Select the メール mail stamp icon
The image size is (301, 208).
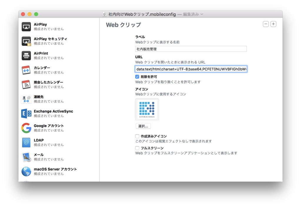pos(26,157)
